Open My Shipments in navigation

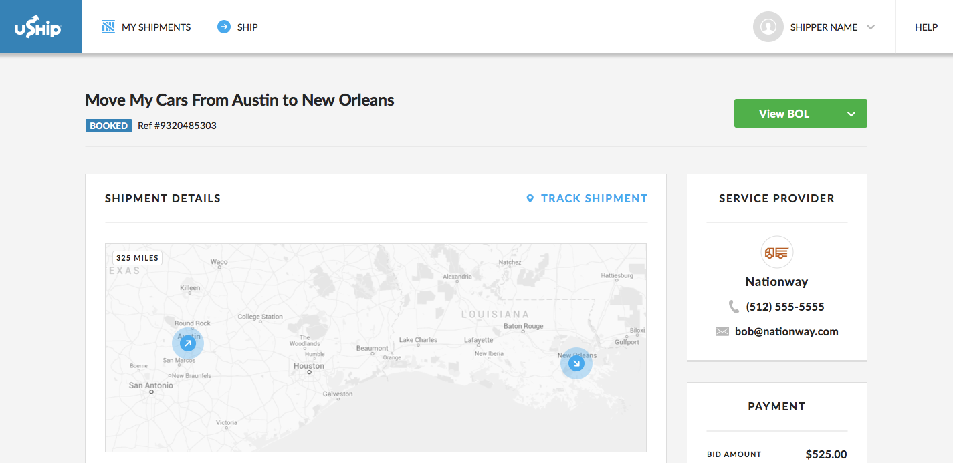tap(156, 27)
